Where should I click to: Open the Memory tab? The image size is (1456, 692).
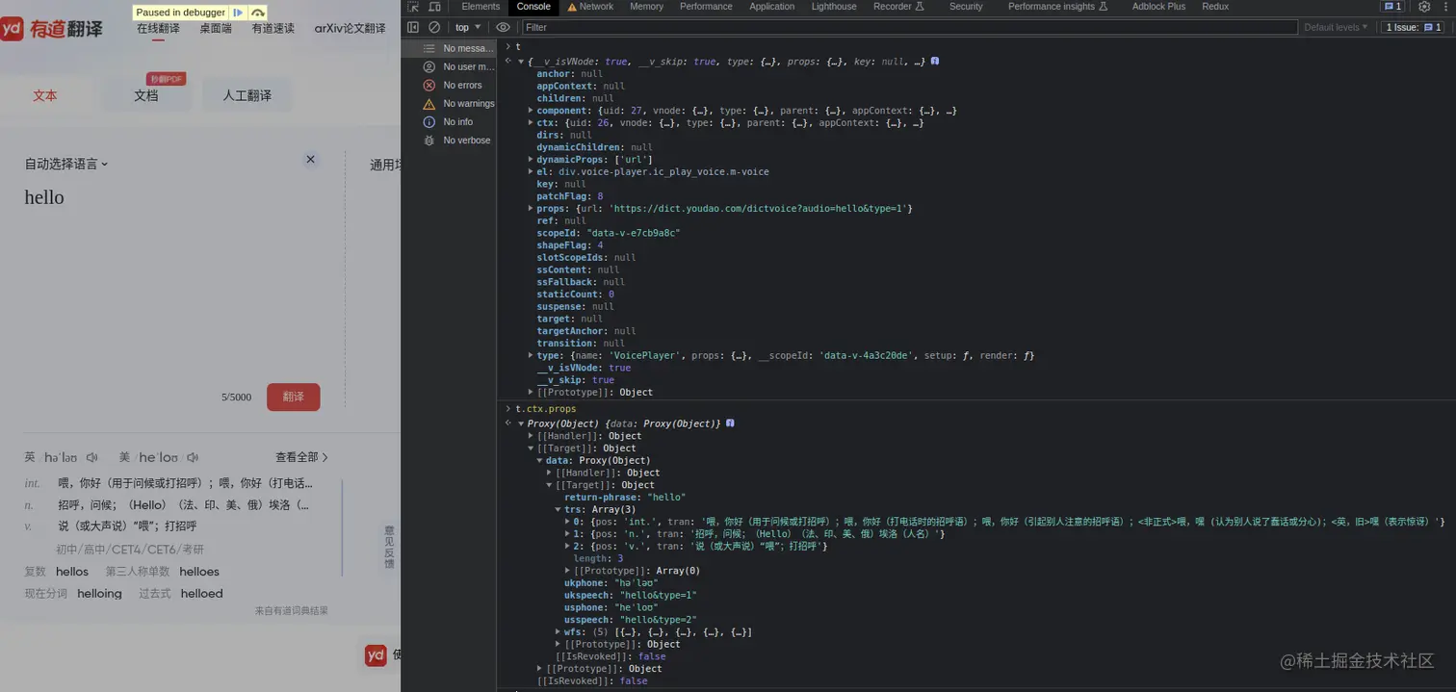pos(646,7)
